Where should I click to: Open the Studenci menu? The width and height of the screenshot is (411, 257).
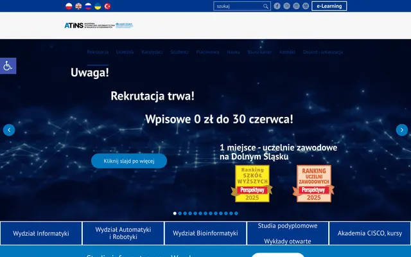click(x=179, y=52)
